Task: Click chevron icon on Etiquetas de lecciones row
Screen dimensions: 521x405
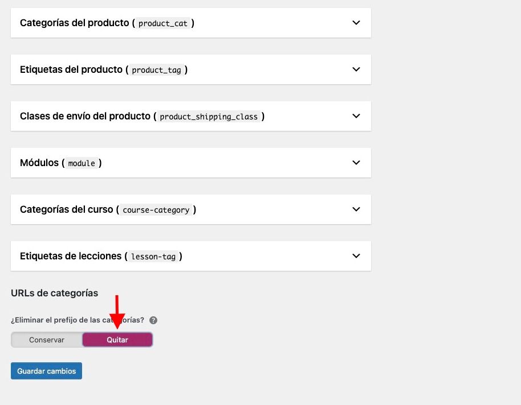Action: coord(356,256)
